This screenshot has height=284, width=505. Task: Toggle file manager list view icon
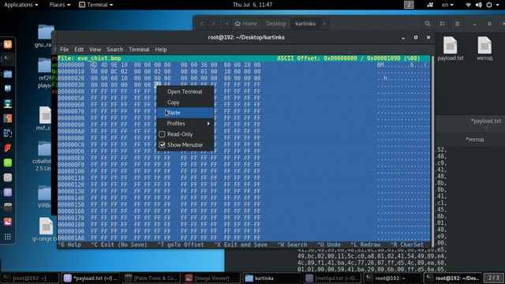click(x=442, y=24)
